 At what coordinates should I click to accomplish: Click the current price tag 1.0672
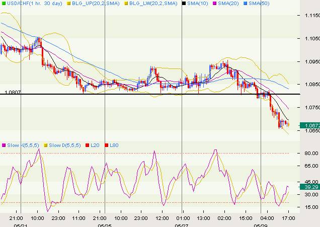tap(310, 125)
